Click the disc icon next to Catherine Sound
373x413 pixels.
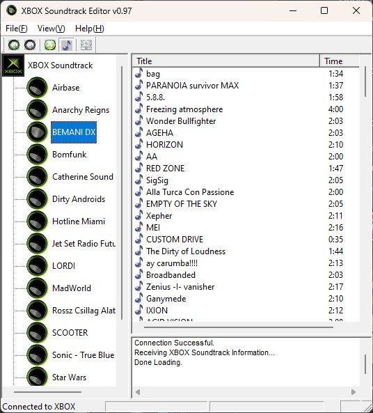[x=37, y=177]
